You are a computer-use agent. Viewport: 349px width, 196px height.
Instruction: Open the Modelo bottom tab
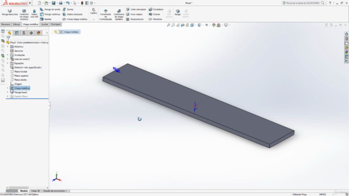[x=24, y=191]
